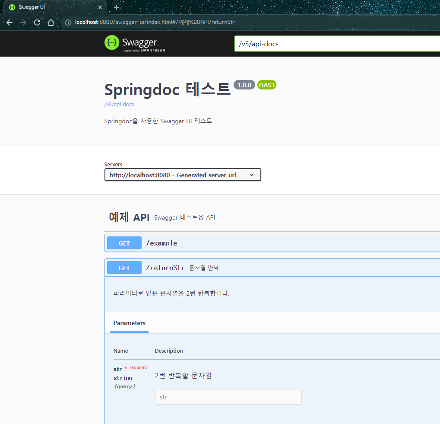
Task: Click the /v3/api-docs explore input field
Action: pos(337,44)
